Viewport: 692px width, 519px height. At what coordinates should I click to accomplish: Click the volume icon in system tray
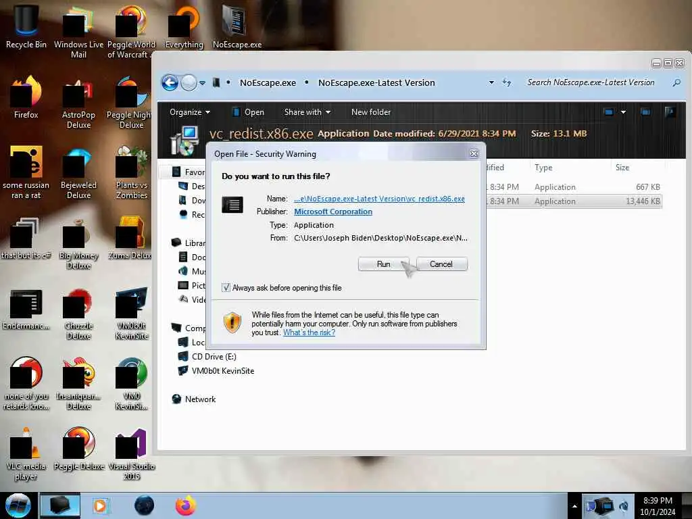click(x=624, y=506)
